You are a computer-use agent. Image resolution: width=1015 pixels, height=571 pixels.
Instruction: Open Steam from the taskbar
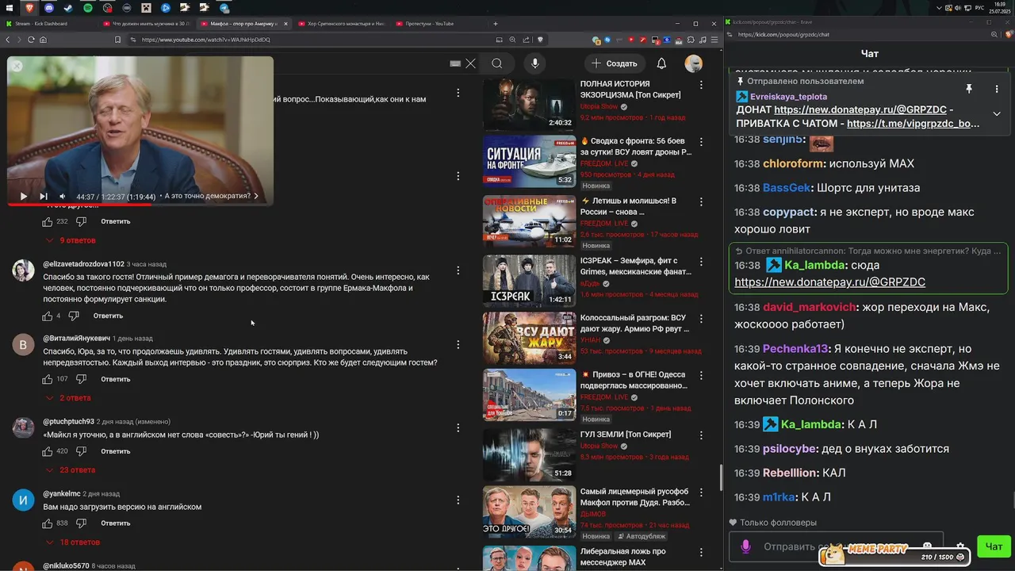(68, 8)
